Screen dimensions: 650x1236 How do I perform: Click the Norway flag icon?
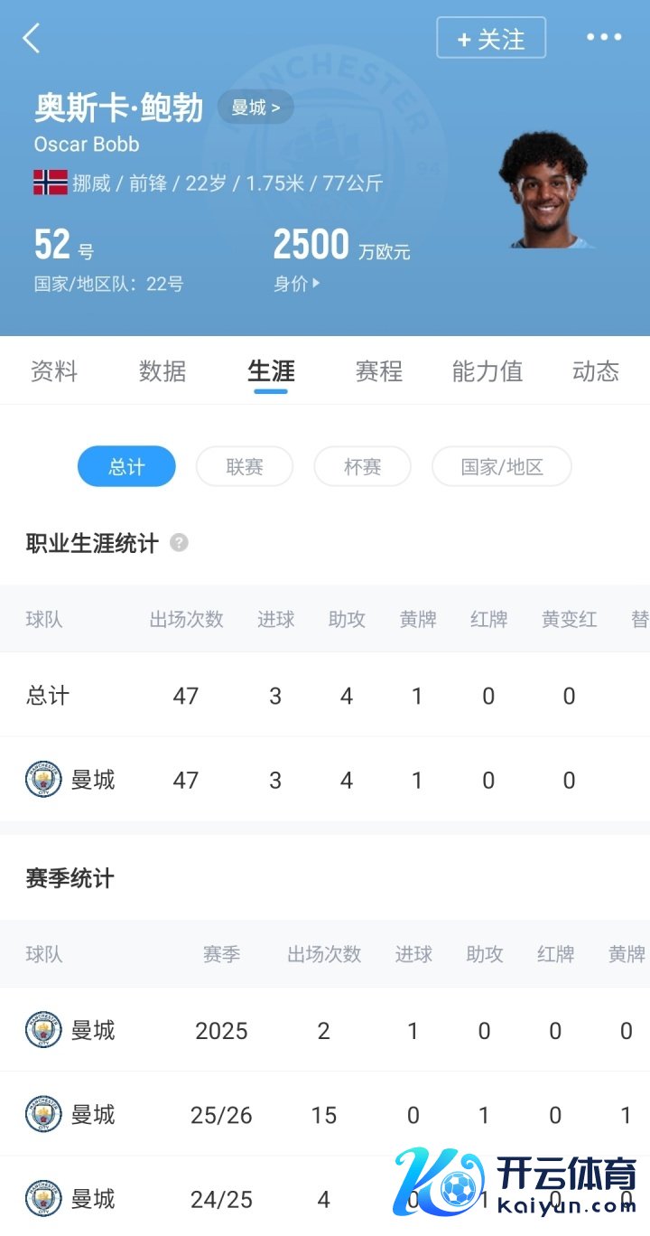51,183
